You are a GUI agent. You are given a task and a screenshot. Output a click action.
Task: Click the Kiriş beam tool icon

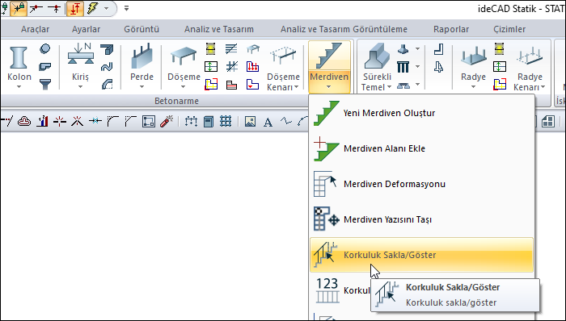point(80,54)
